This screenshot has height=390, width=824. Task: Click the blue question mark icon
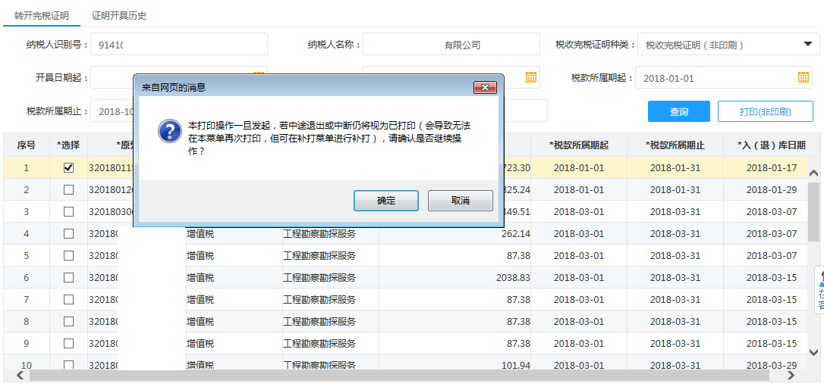pyautogui.click(x=168, y=130)
